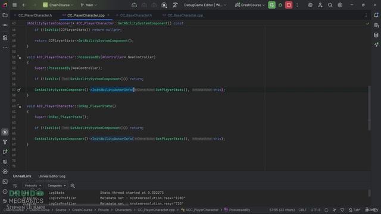Open the Database tool window icon
The height and width of the screenshot is (214, 381).
[376, 35]
